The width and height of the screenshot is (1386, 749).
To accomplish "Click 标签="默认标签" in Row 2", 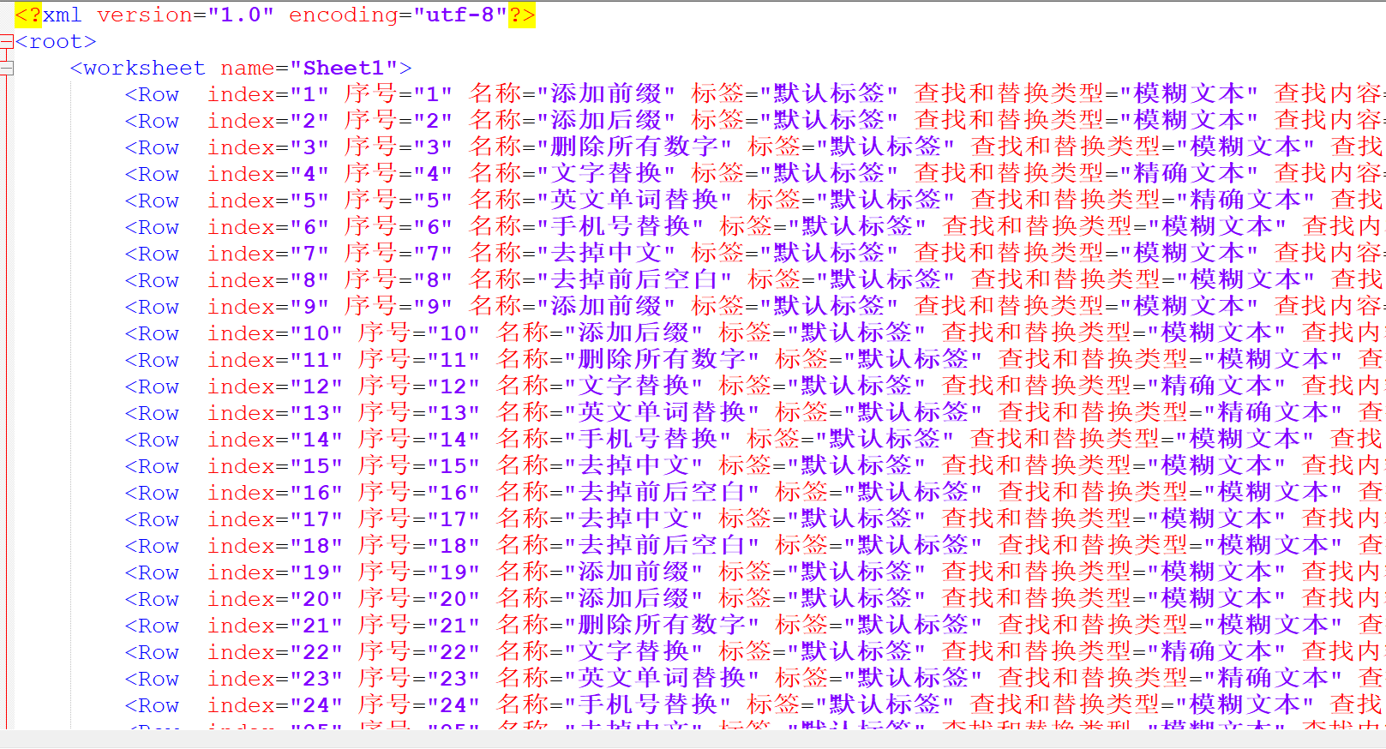I will click(795, 122).
